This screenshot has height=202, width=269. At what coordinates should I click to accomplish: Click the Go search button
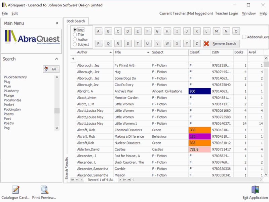pyautogui.click(x=51, y=69)
